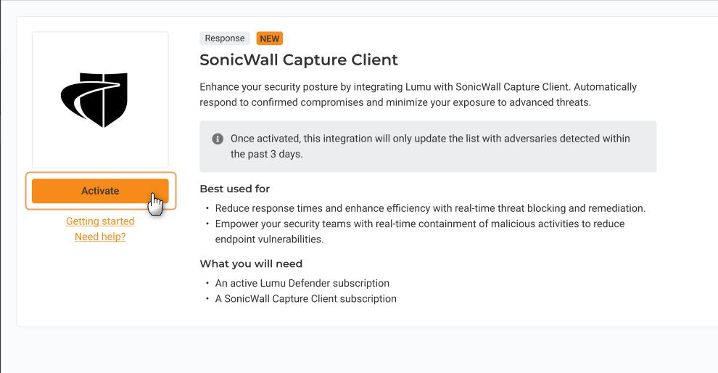The image size is (718, 373).
Task: Click the Response category tag
Action: click(x=224, y=38)
